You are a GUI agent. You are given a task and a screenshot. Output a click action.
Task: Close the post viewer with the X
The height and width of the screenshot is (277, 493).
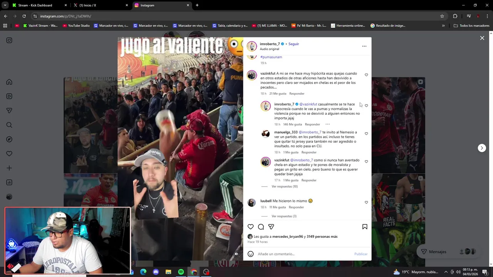point(482,38)
